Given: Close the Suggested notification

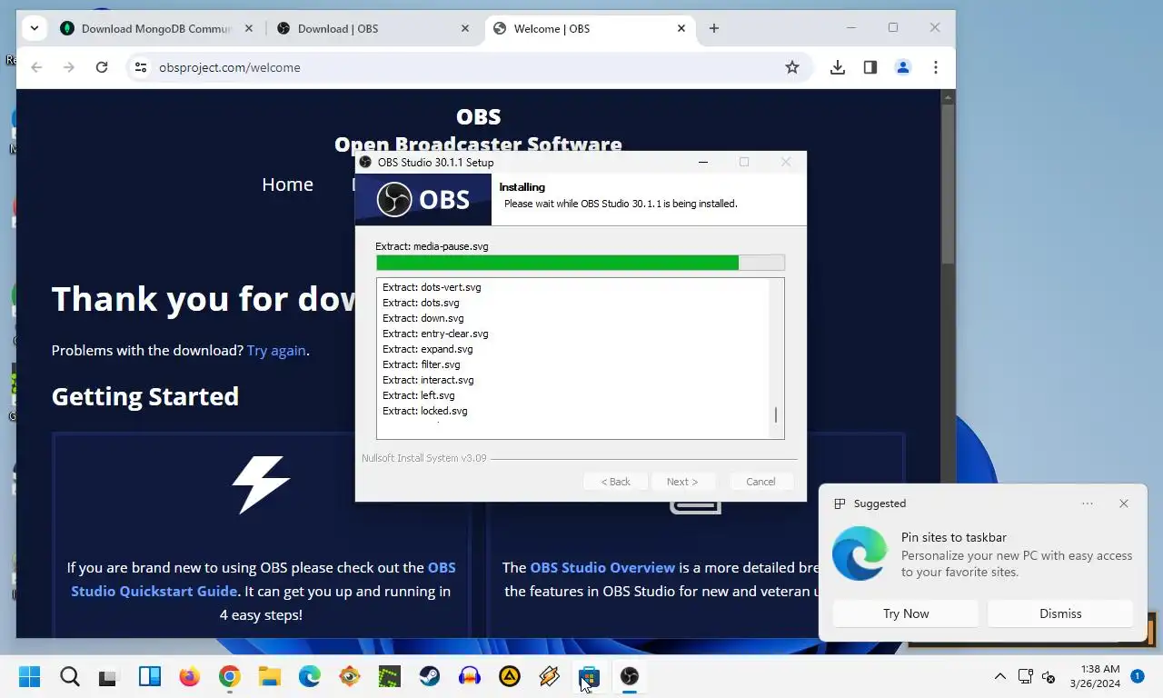Looking at the screenshot, I should 1124,504.
